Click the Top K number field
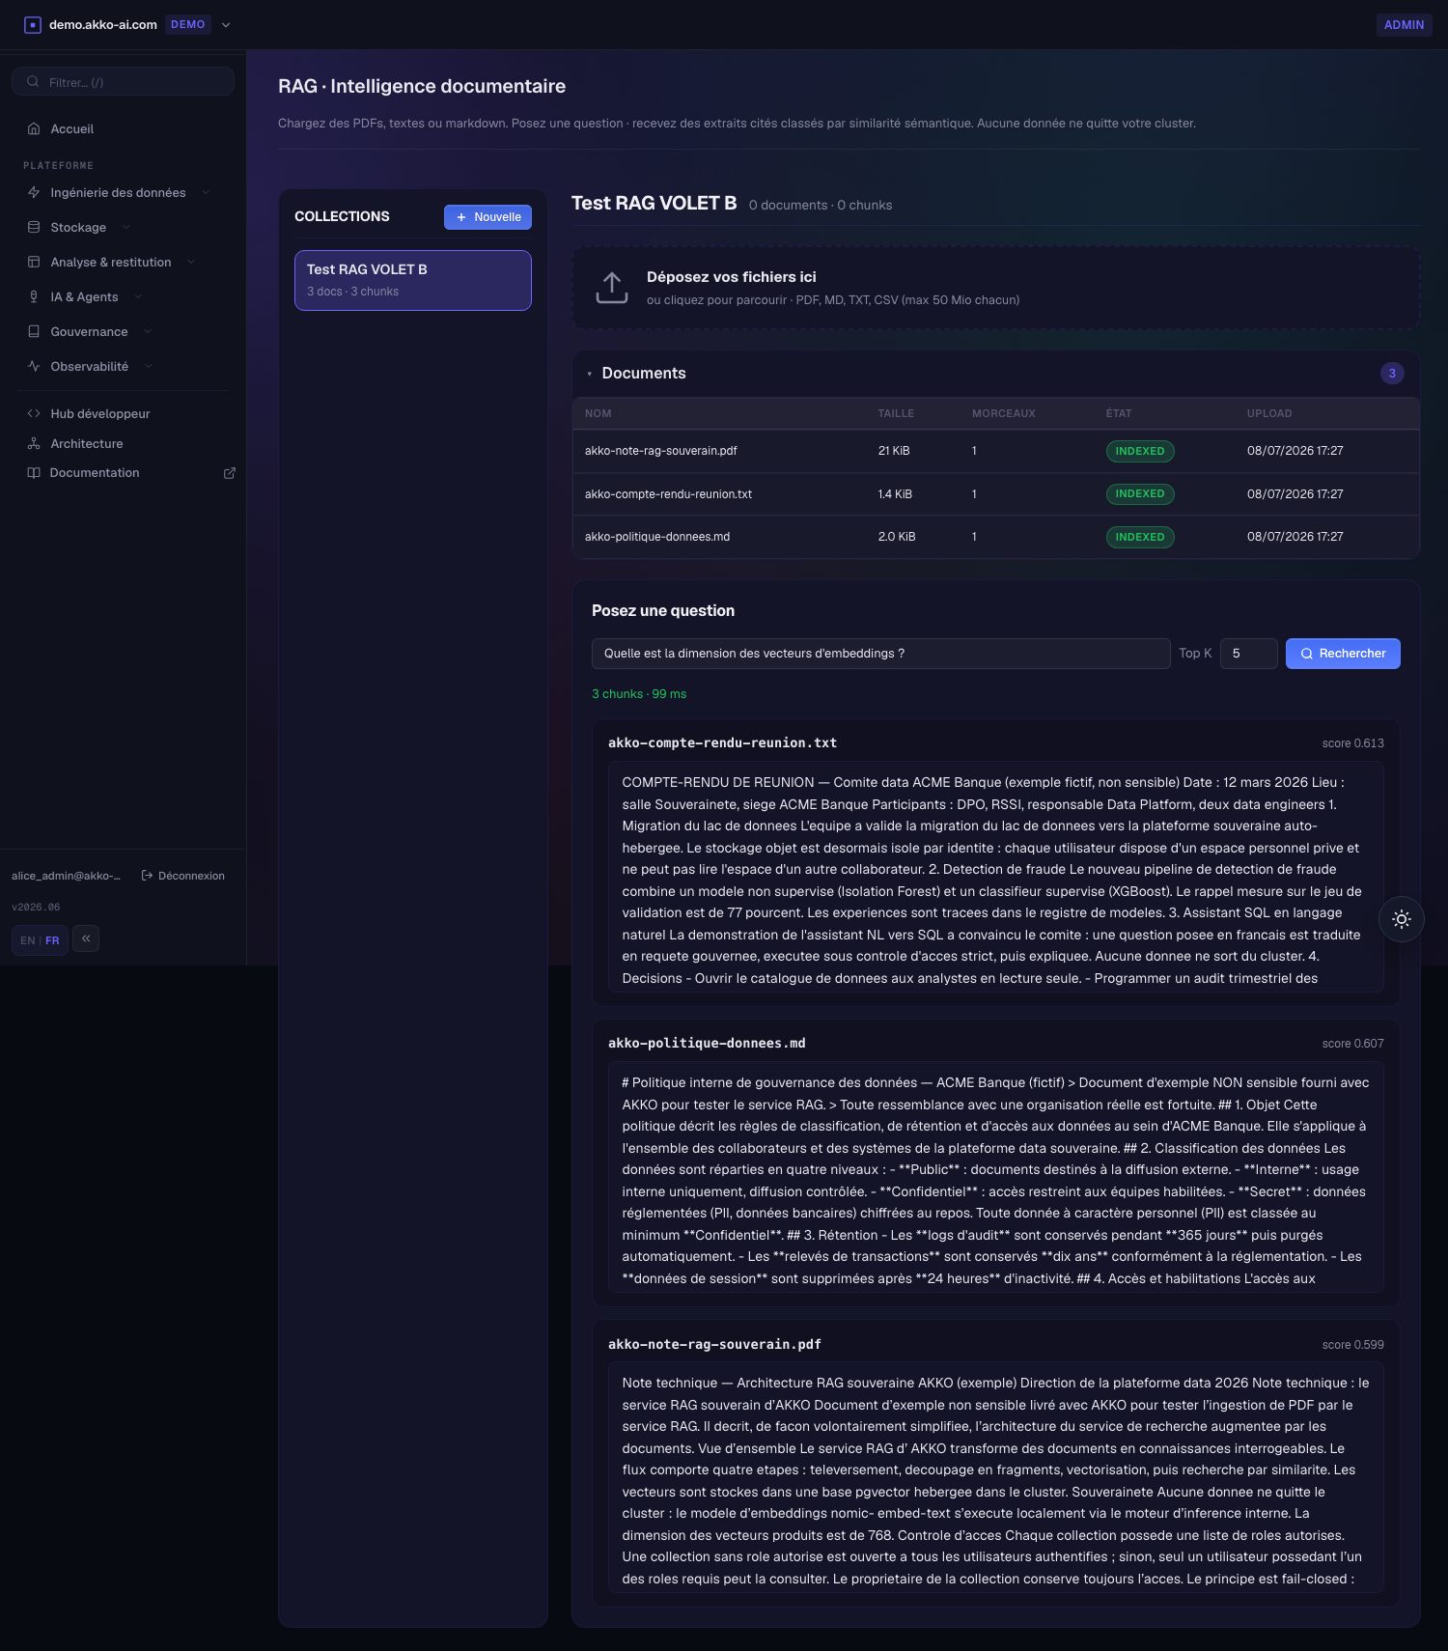This screenshot has height=1651, width=1448. (1248, 654)
